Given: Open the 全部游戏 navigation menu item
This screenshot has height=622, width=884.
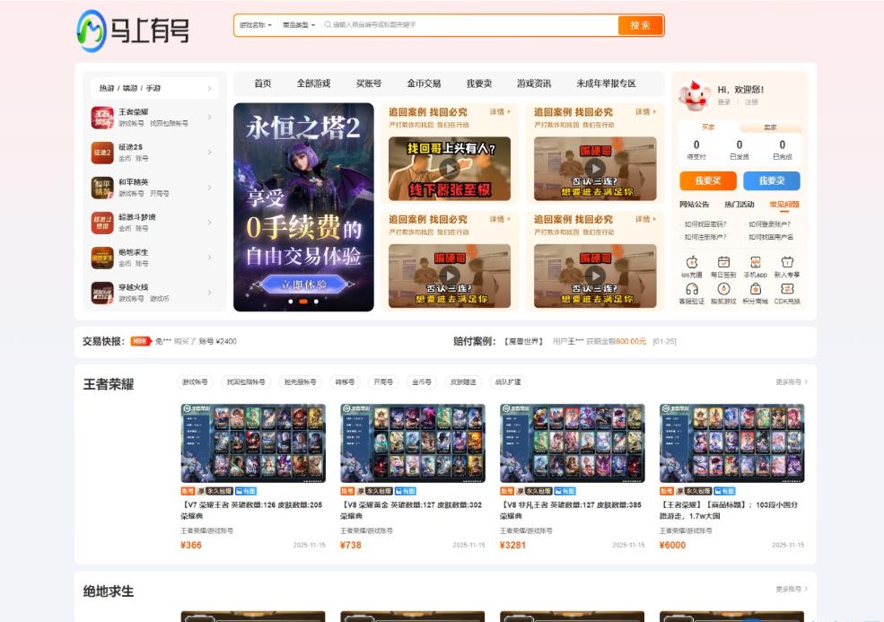Looking at the screenshot, I should click(313, 83).
